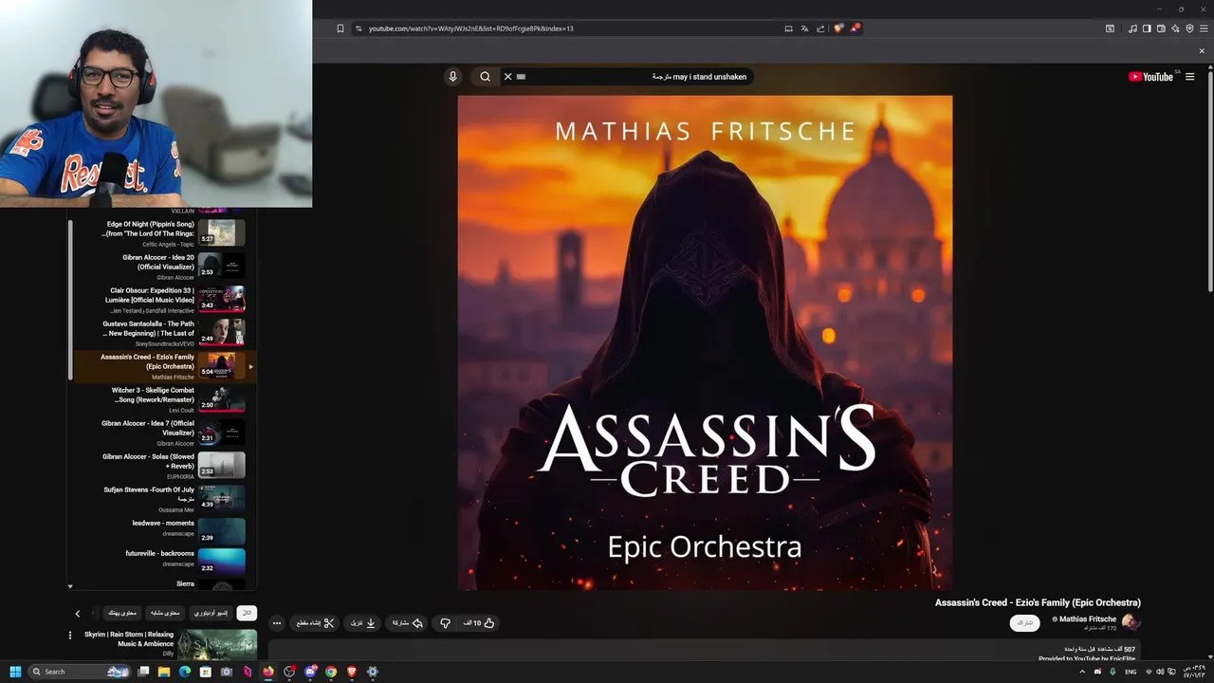This screenshot has width=1214, height=683.
Task: Click the YouTube search magnifier icon
Action: pyautogui.click(x=485, y=77)
